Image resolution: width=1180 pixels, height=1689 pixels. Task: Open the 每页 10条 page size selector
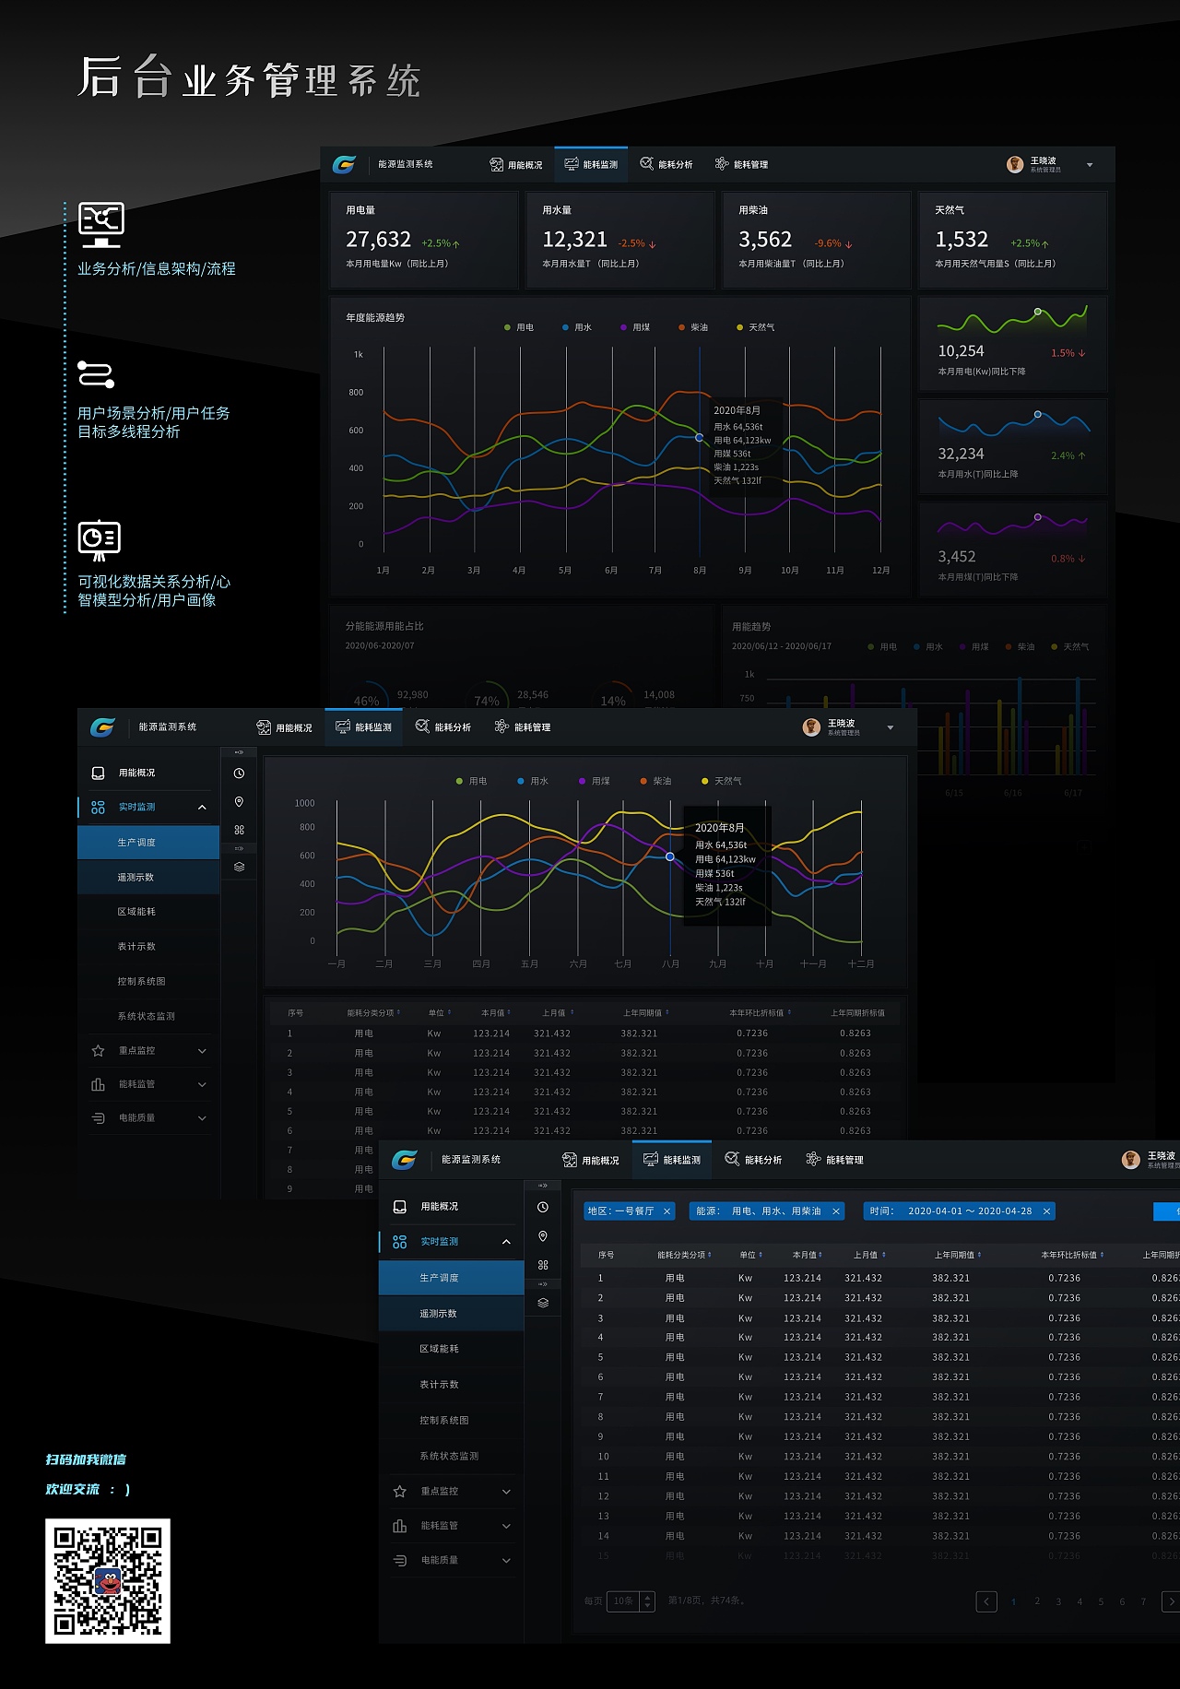click(x=631, y=1600)
